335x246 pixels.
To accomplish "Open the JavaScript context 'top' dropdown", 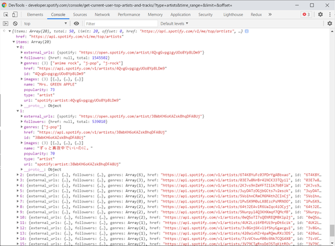I will 46,23.
